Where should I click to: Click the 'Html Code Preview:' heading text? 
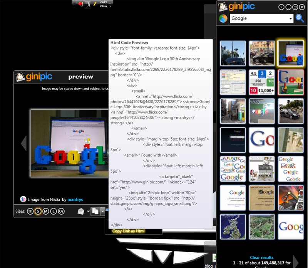point(129,43)
